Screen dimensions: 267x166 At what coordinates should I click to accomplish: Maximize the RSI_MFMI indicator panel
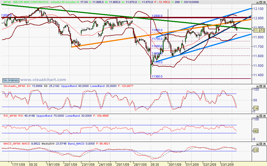point(261,116)
